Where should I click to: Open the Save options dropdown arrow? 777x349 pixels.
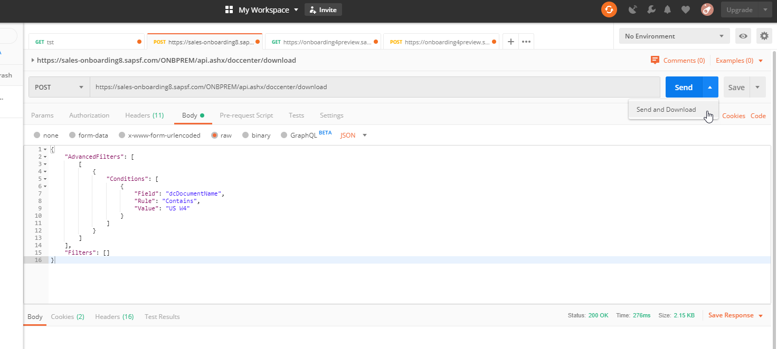pyautogui.click(x=758, y=88)
